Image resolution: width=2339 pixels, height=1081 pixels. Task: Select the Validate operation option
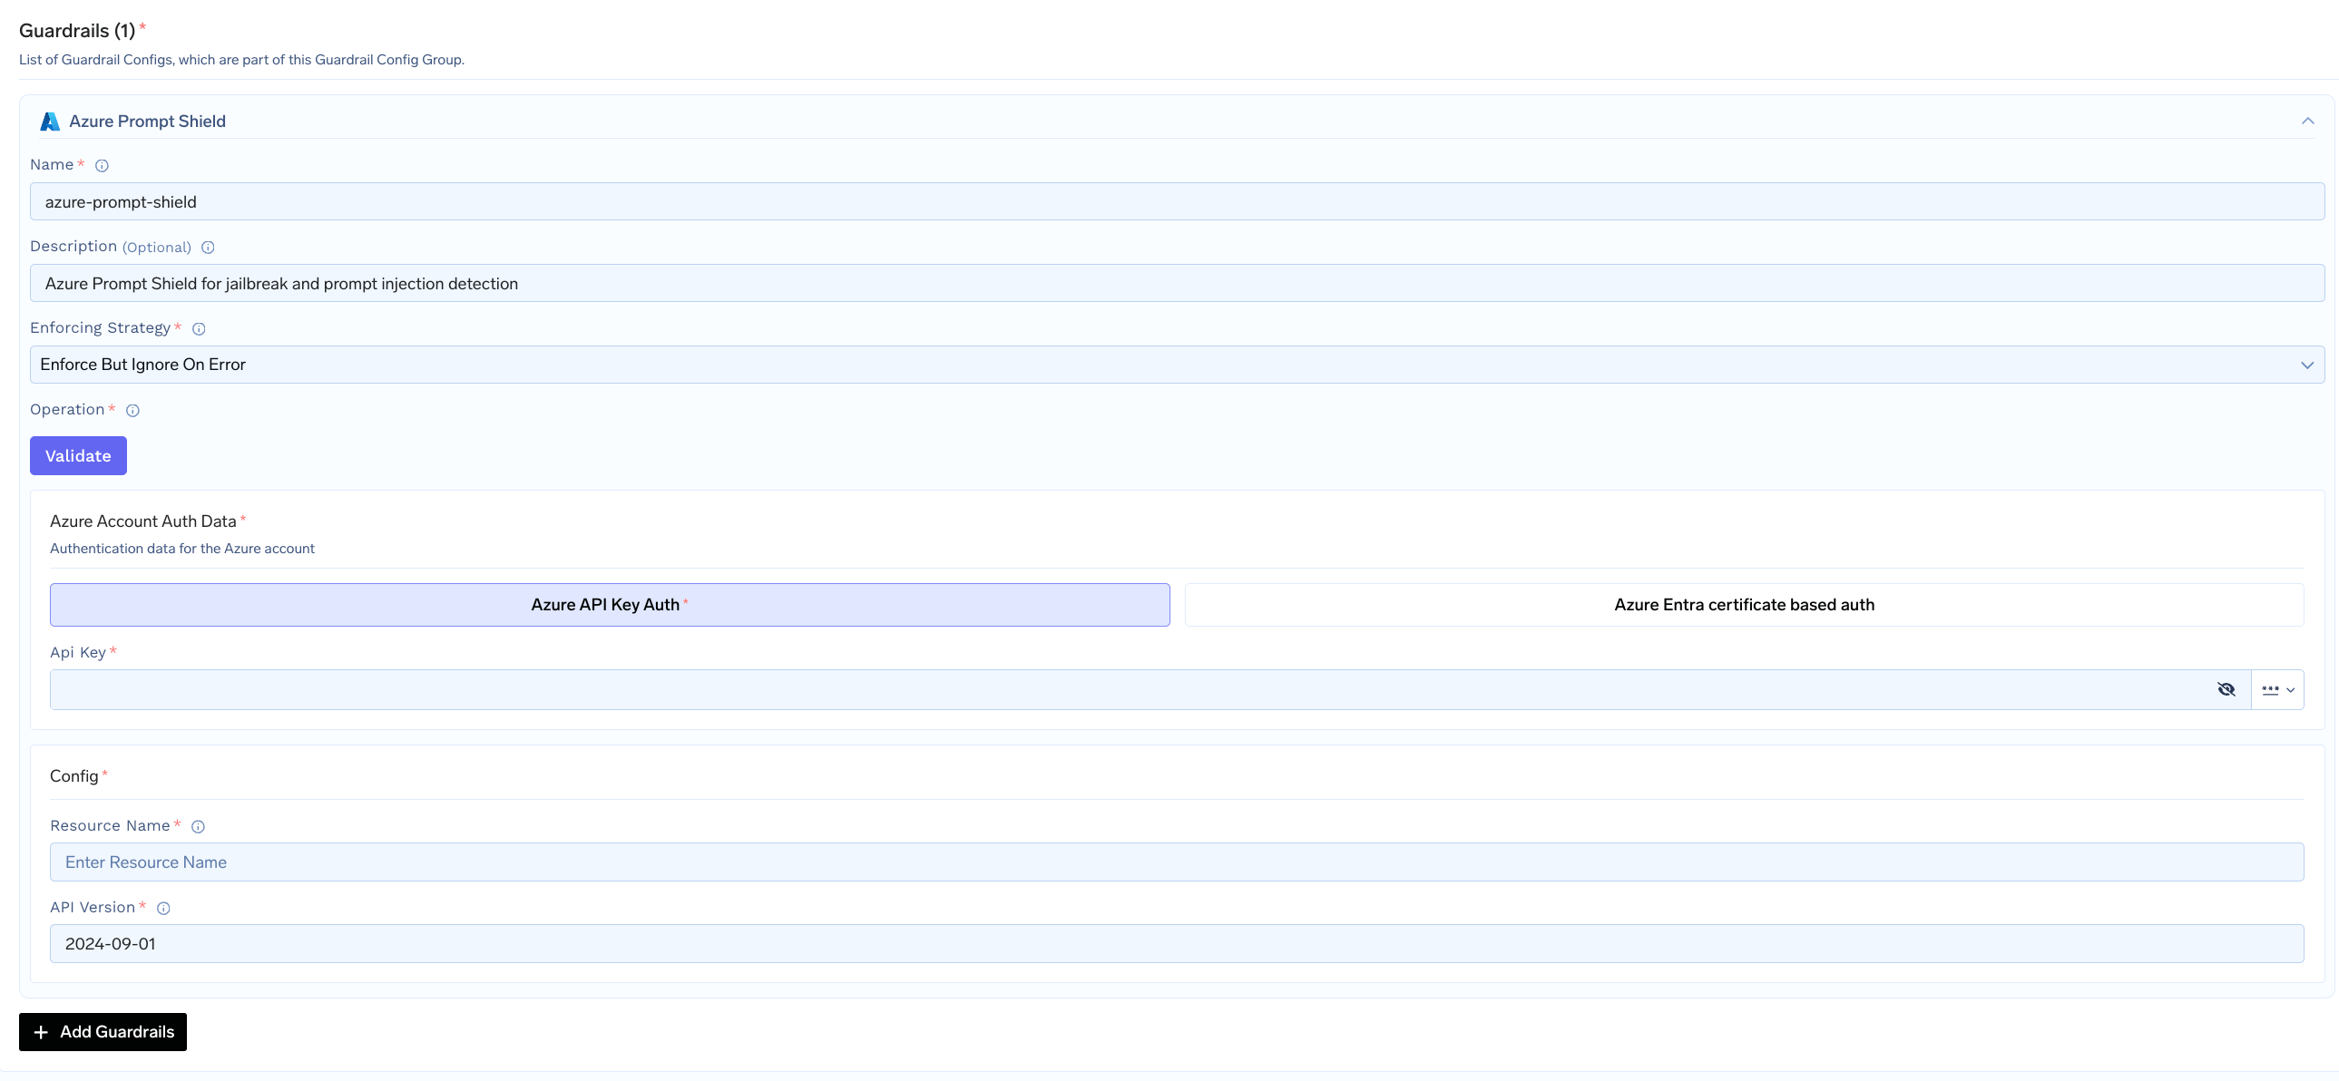(78, 455)
